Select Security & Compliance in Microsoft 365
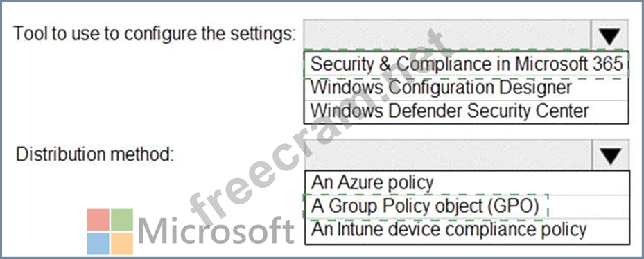Screen dimensions: 644x259 pos(467,64)
